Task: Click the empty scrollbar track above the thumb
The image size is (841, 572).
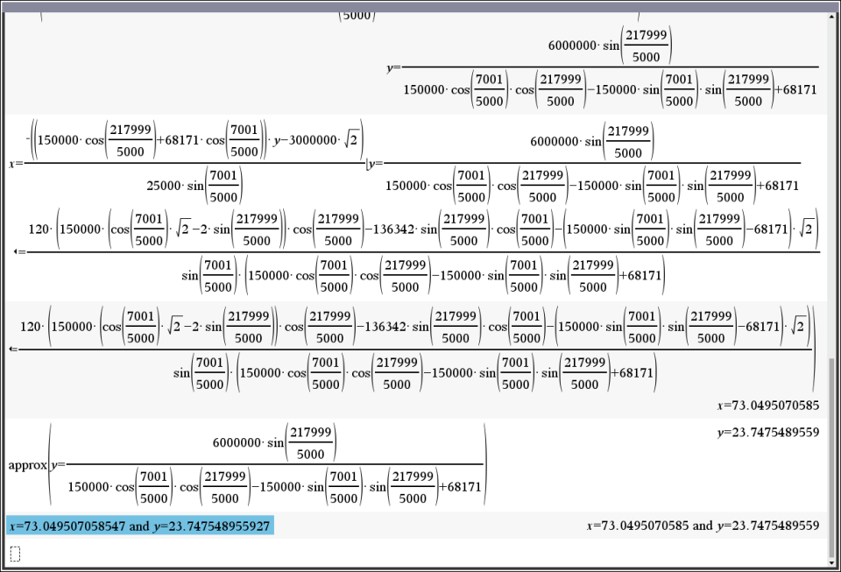Action: (x=831, y=175)
